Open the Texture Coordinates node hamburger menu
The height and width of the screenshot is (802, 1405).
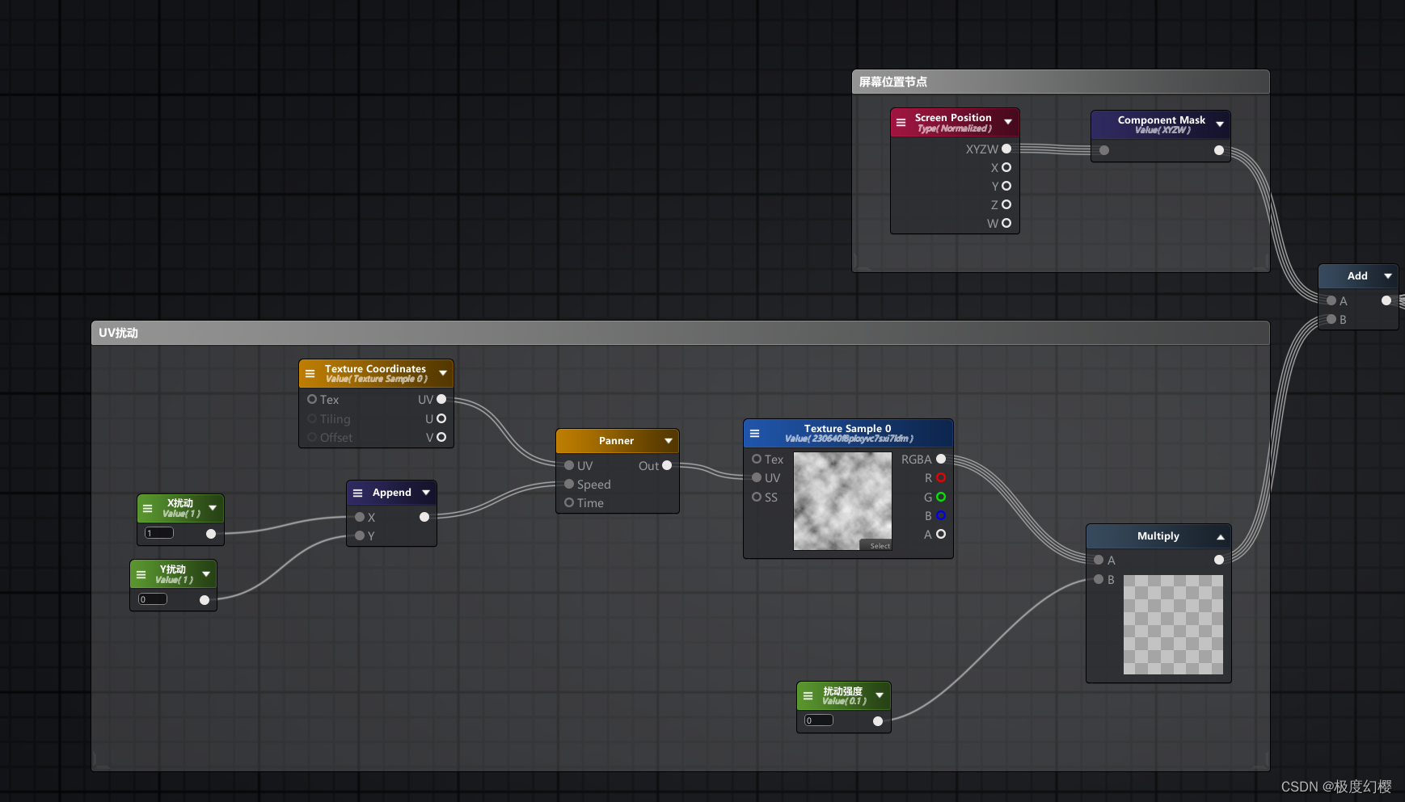click(310, 374)
